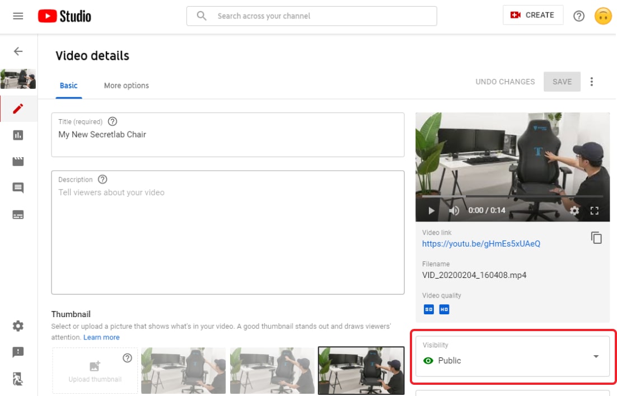Open the youtu.be video link
The width and height of the screenshot is (617, 396).
[x=481, y=244]
